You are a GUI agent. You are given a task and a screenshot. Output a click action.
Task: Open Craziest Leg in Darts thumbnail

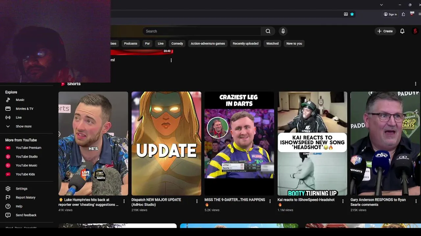[239, 143]
